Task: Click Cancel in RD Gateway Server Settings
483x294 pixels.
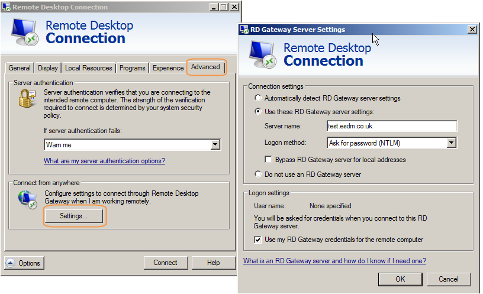Action: click(x=449, y=279)
